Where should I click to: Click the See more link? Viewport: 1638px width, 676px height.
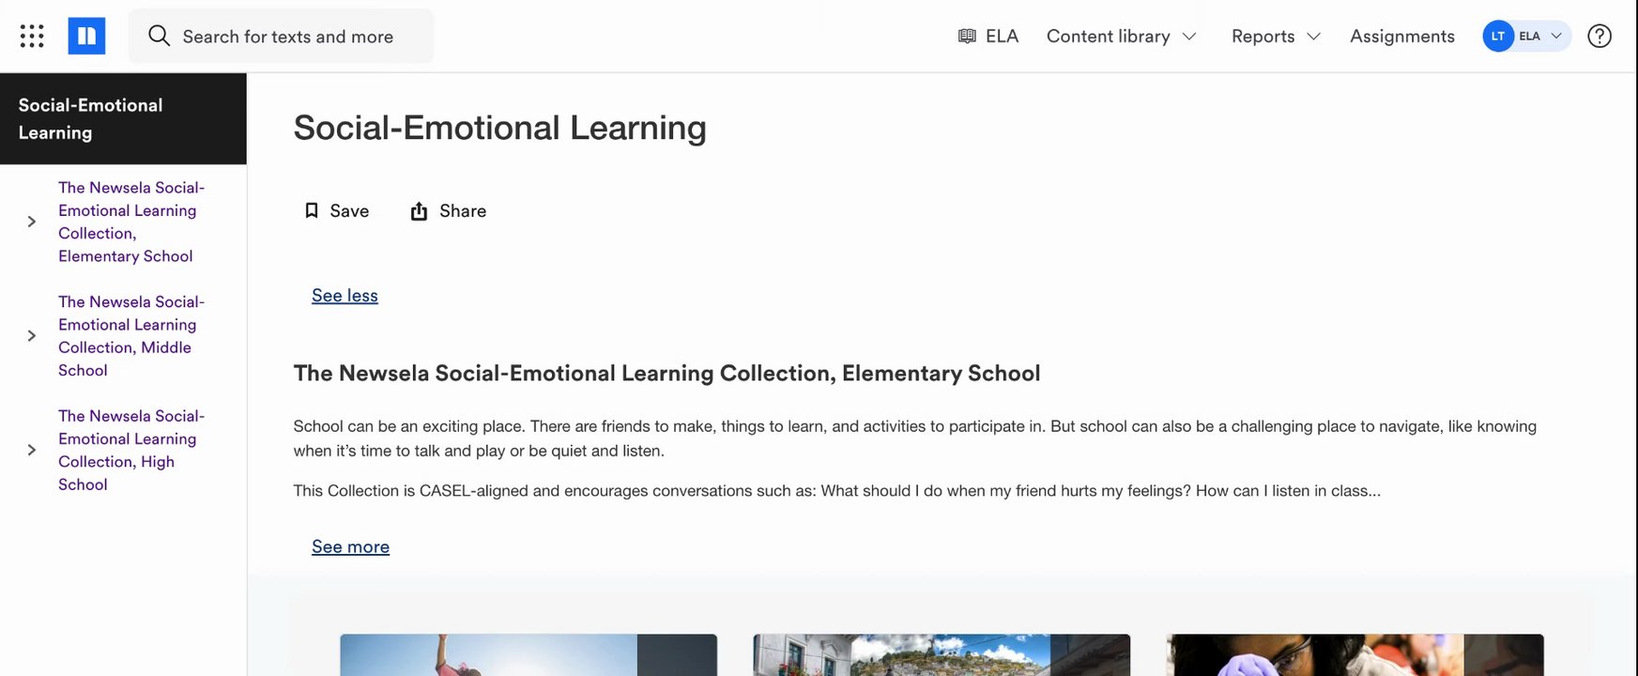click(x=350, y=547)
